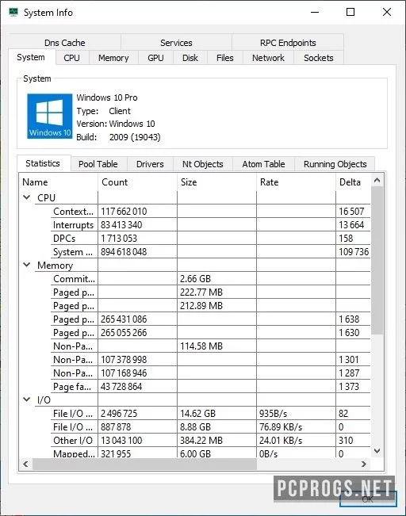Image resolution: width=406 pixels, height=516 pixels.
Task: Select the Memory group row
Action: 194,265
